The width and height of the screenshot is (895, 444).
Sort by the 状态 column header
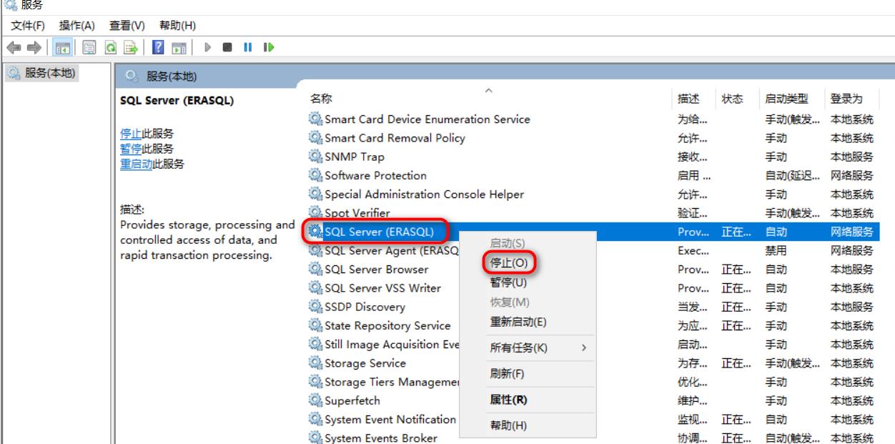pos(733,99)
